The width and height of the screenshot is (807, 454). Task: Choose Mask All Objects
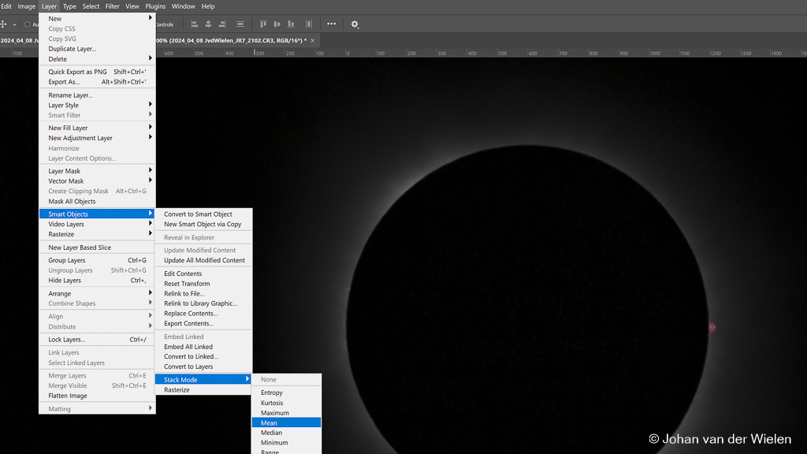point(97,201)
